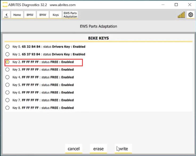Screen dimensions: 196x156
Task: Click Key 8 status FREE text
Action: point(50,108)
